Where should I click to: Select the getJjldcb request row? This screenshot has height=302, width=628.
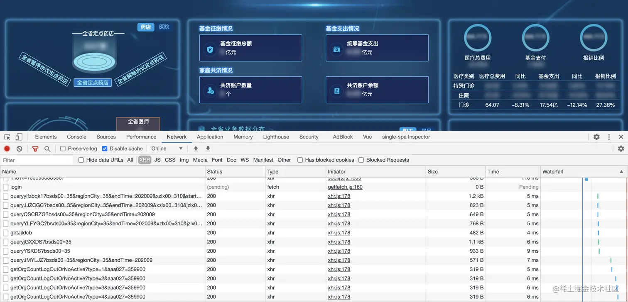tap(314, 233)
